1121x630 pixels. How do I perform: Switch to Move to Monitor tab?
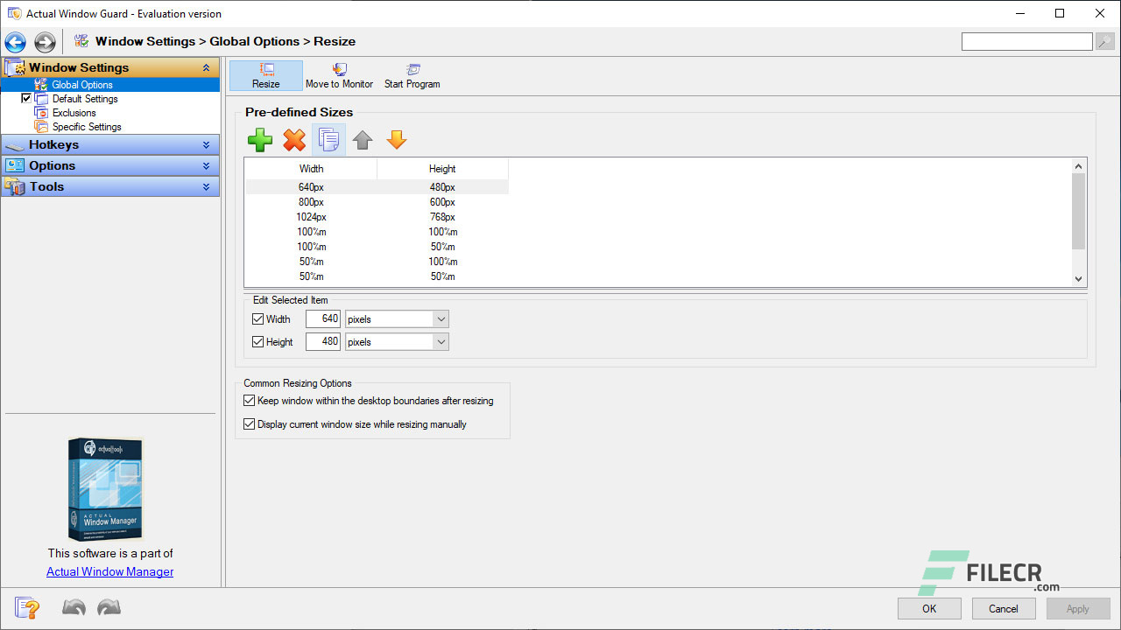point(339,76)
